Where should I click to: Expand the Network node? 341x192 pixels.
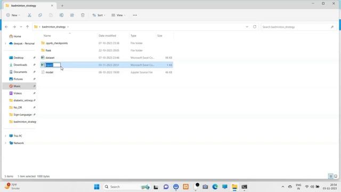(6, 143)
